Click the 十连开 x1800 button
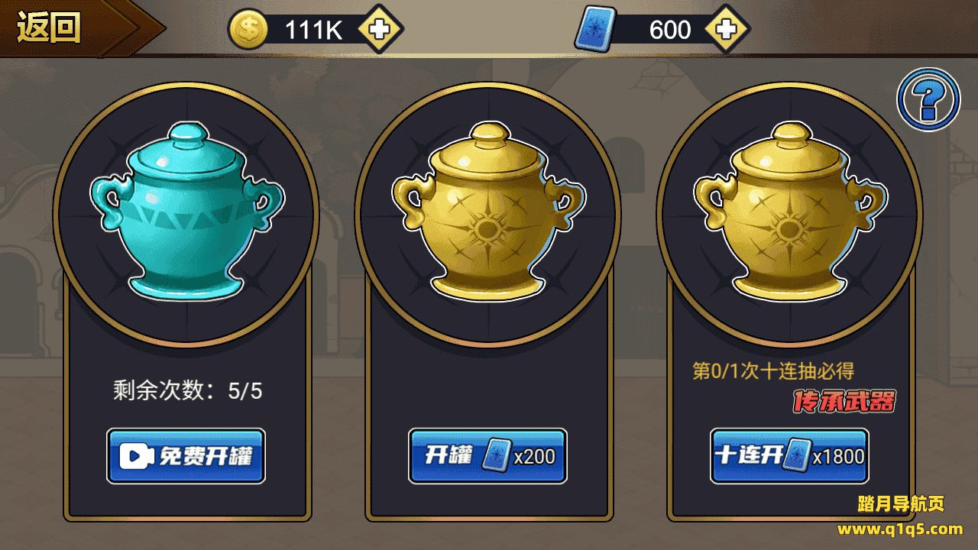Image resolution: width=978 pixels, height=550 pixels. pos(789,456)
